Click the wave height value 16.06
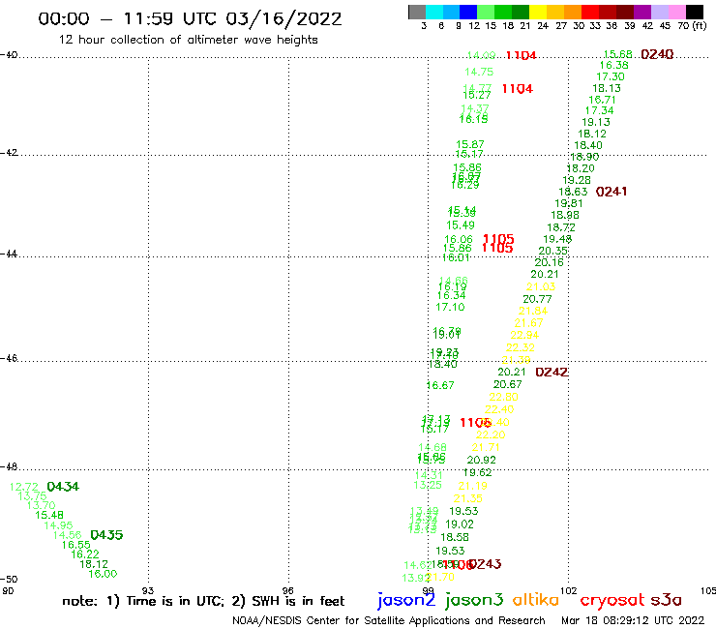 (459, 239)
